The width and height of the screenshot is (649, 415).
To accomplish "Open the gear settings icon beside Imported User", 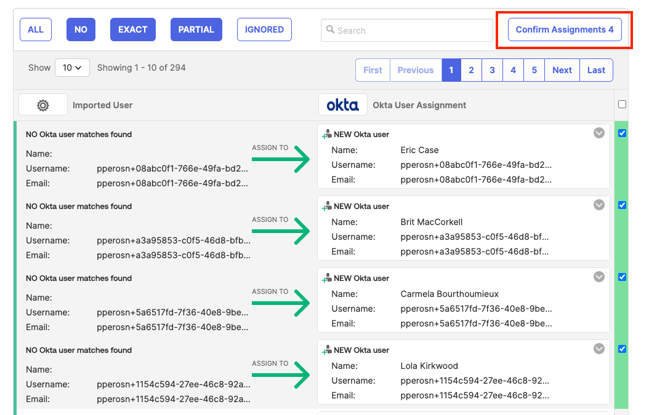I will [x=42, y=105].
